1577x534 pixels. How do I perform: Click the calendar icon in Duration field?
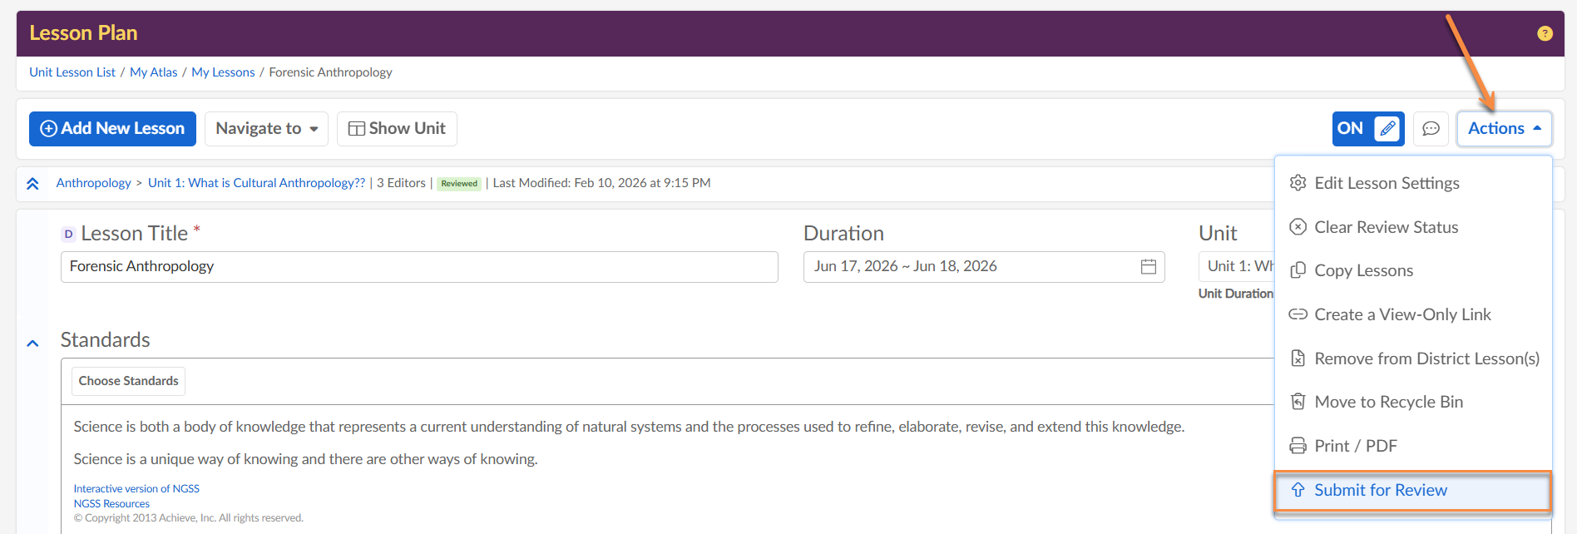click(x=1148, y=266)
